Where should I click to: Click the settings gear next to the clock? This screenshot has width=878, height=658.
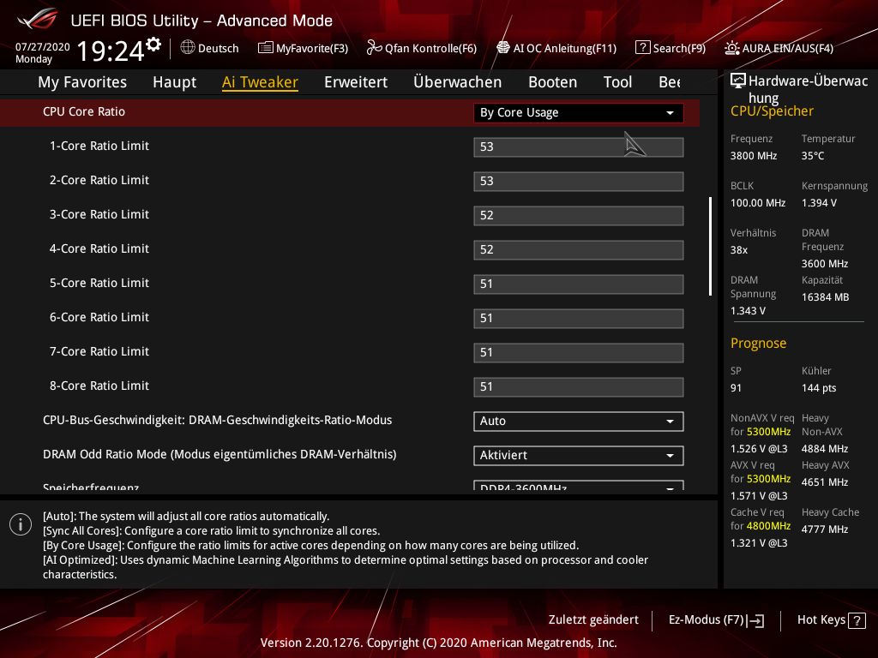[153, 45]
